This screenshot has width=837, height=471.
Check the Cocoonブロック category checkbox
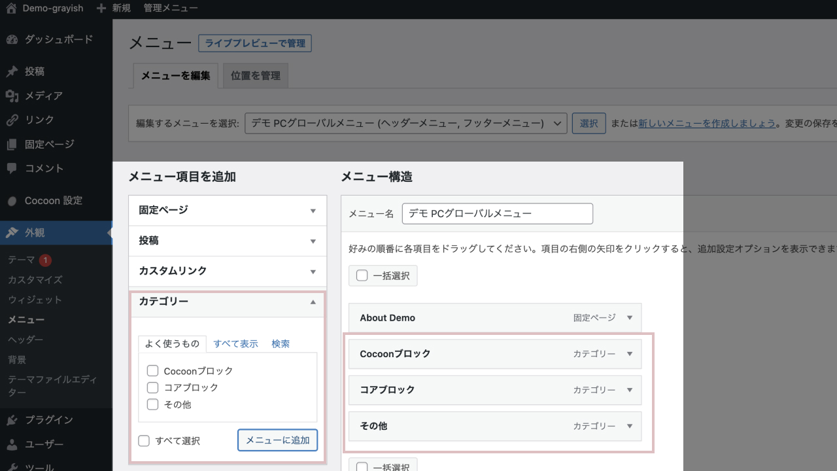[153, 371]
